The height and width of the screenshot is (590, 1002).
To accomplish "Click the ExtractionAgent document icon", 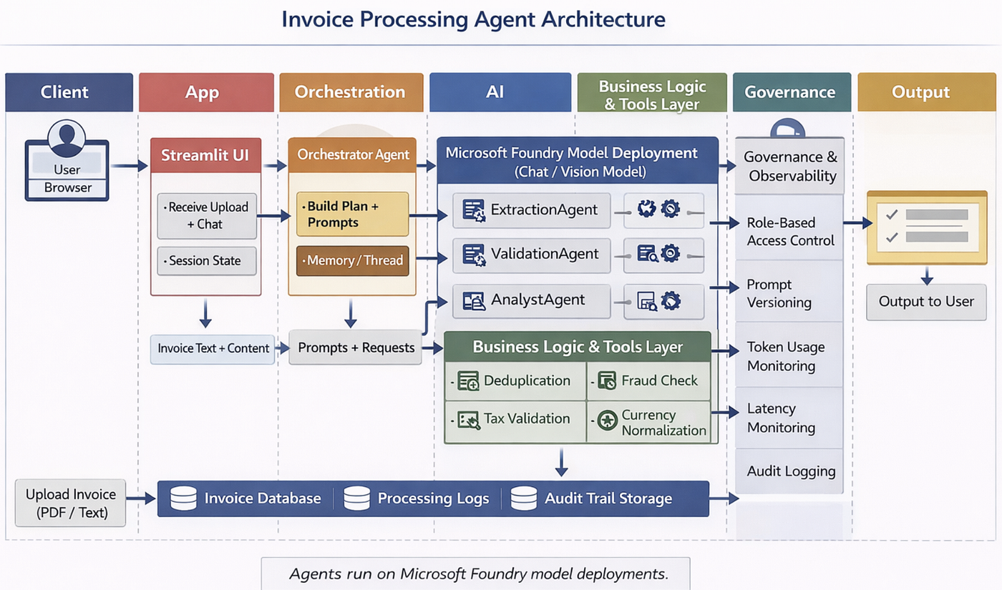I will pos(474,210).
